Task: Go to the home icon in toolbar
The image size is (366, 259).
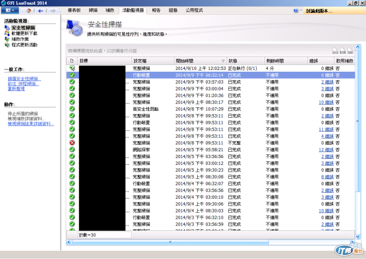Action: 29,11
